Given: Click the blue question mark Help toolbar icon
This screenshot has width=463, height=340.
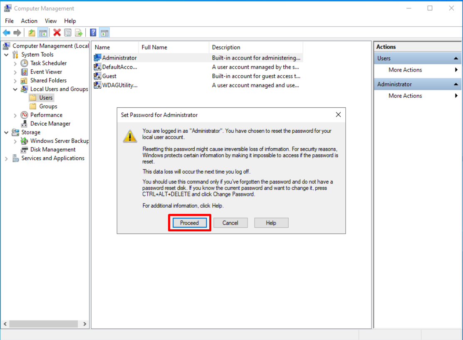Looking at the screenshot, I should 93,33.
